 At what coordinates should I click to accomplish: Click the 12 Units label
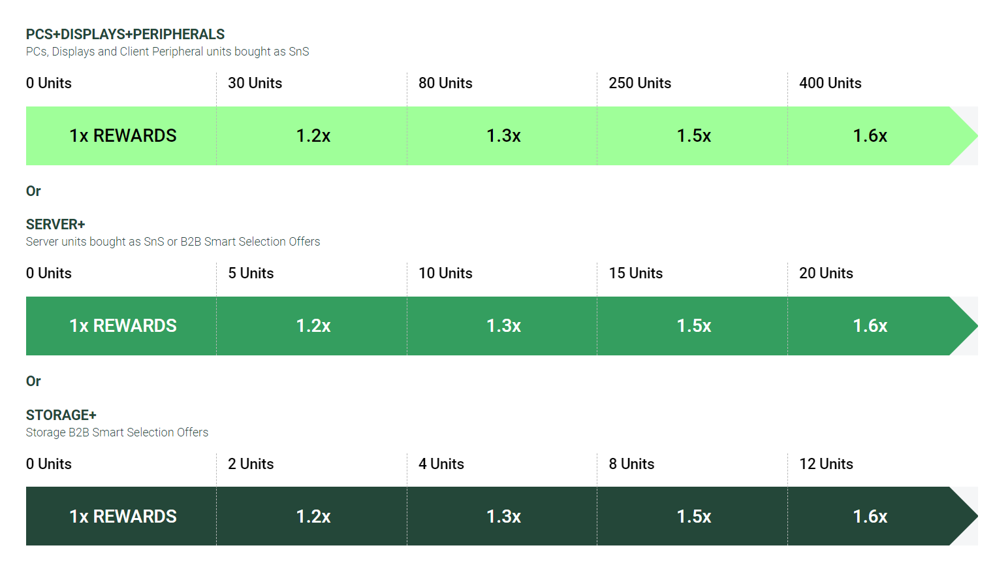click(x=826, y=464)
